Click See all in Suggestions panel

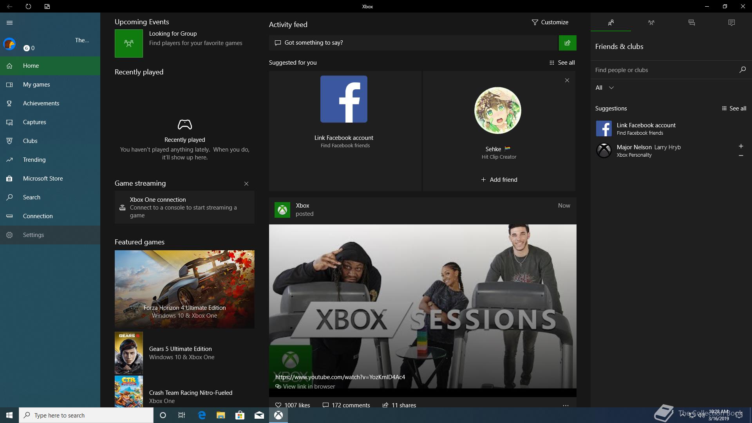734,108
